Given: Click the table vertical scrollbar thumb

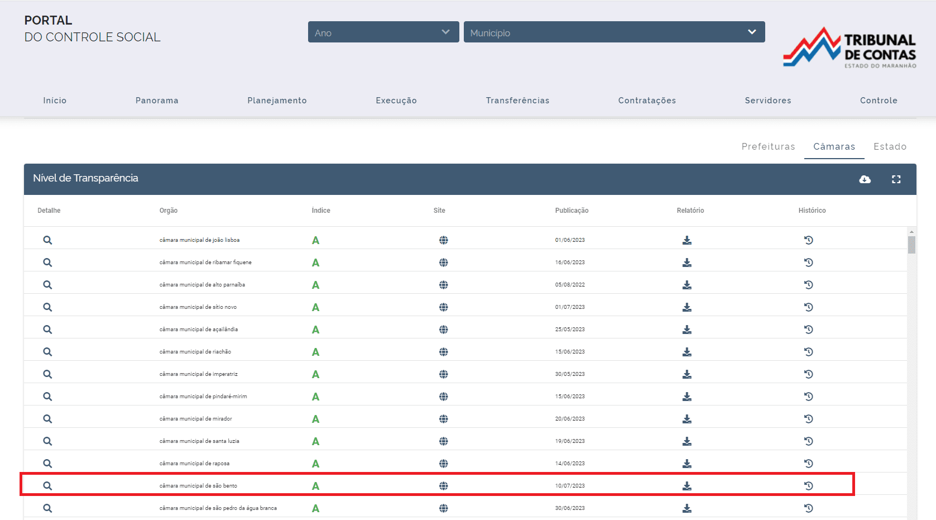Looking at the screenshot, I should click(911, 245).
